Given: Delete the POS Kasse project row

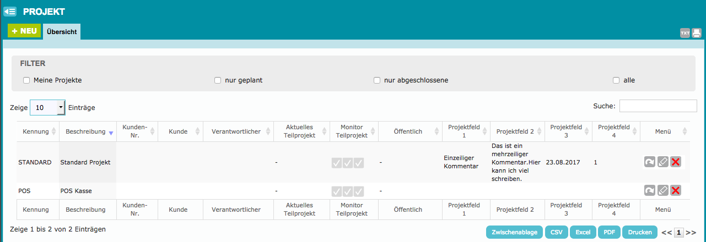Looking at the screenshot, I should click(x=675, y=190).
